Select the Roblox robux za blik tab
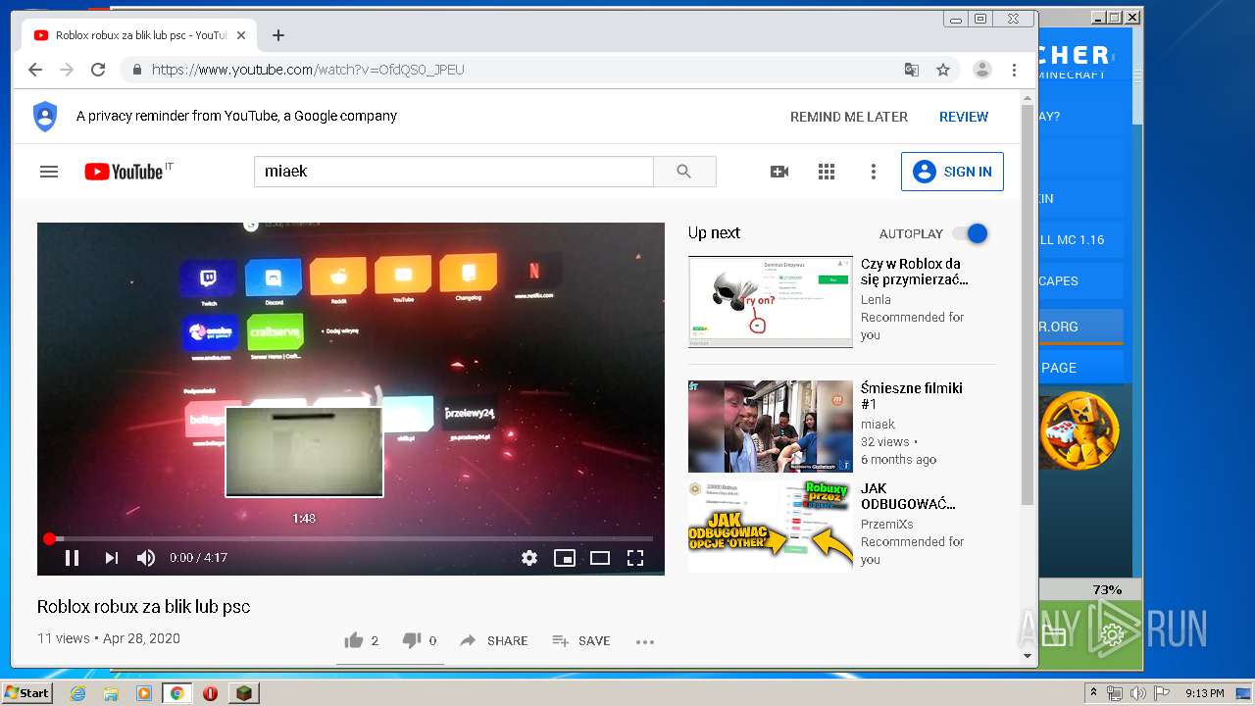This screenshot has width=1255, height=706. click(139, 35)
